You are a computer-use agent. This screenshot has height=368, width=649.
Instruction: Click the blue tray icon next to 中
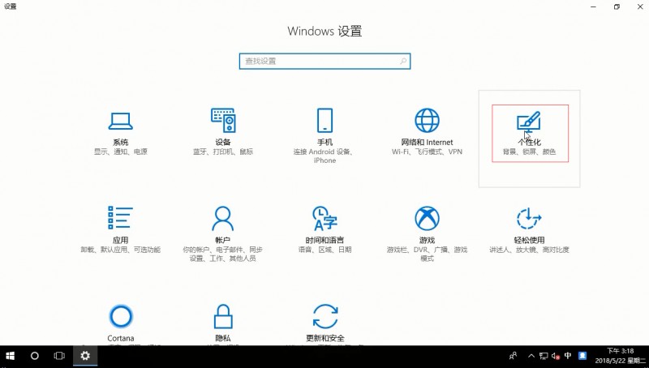582,356
